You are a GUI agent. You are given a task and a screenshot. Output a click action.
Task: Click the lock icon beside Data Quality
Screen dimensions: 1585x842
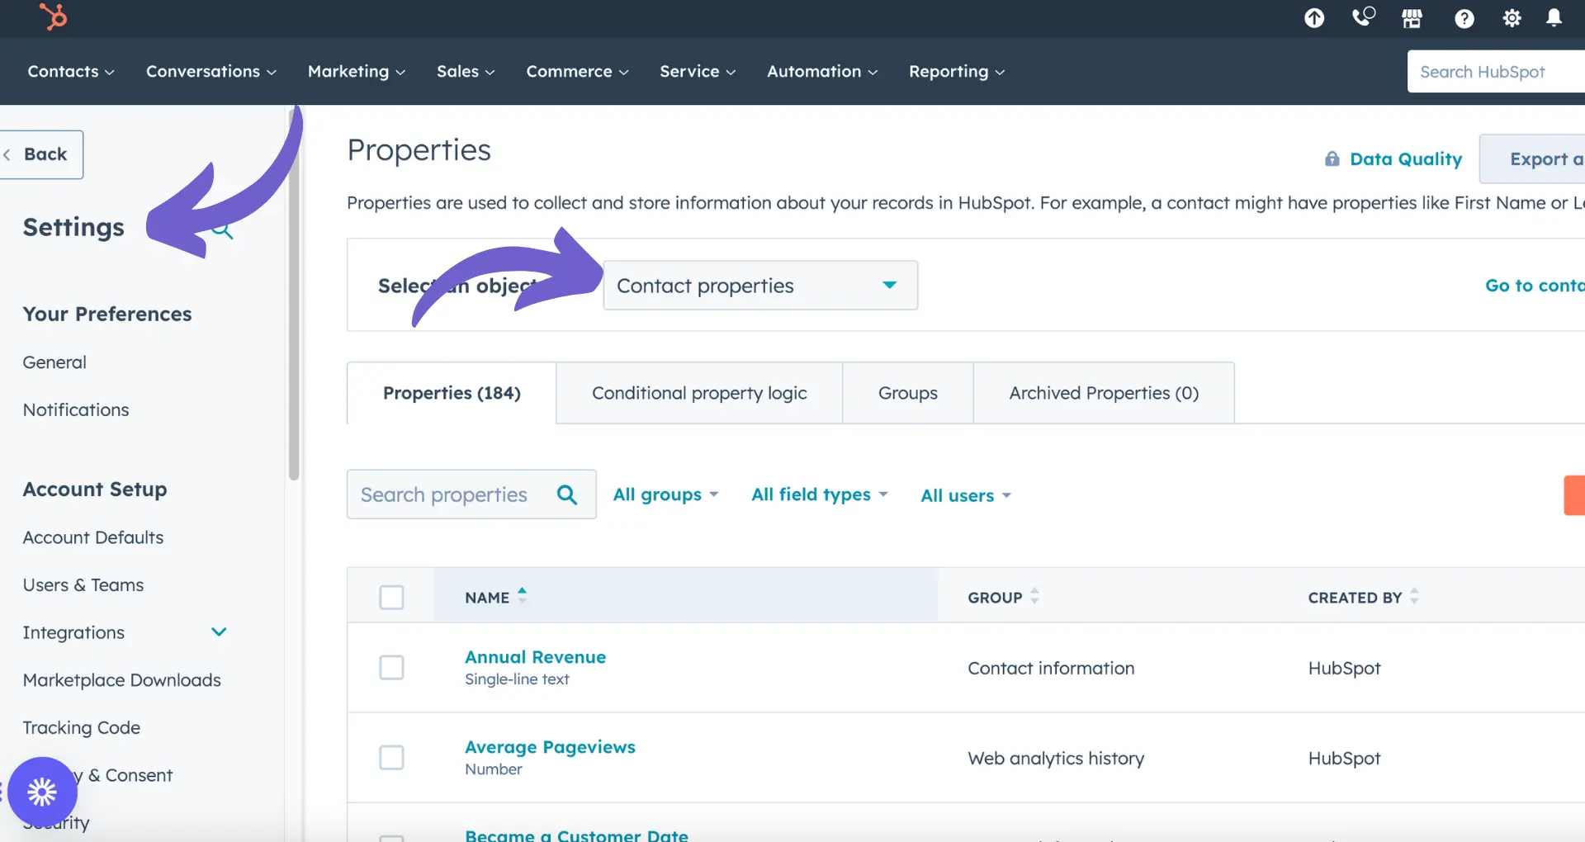tap(1332, 158)
